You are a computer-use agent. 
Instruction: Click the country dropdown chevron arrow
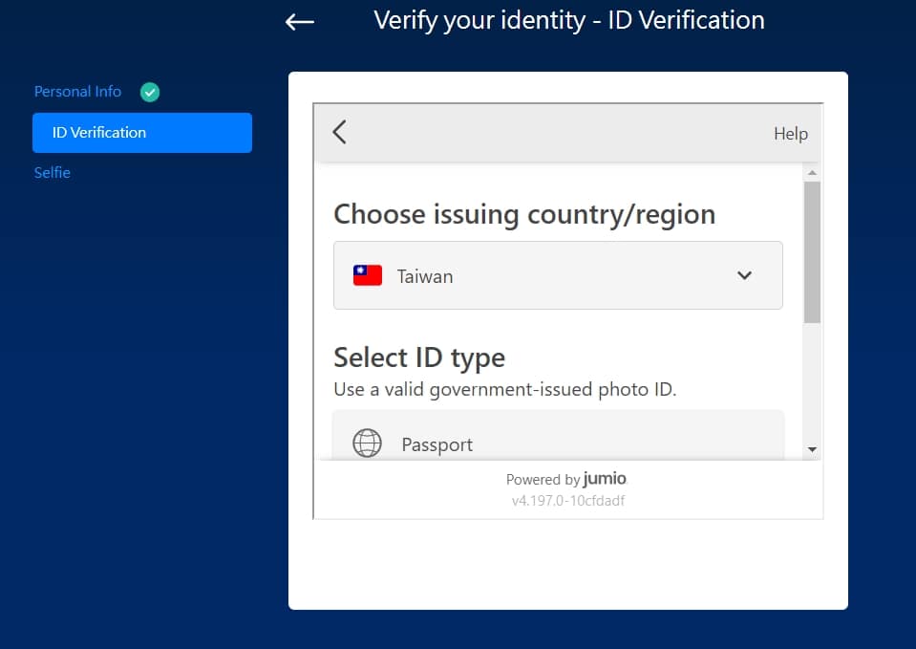click(744, 275)
